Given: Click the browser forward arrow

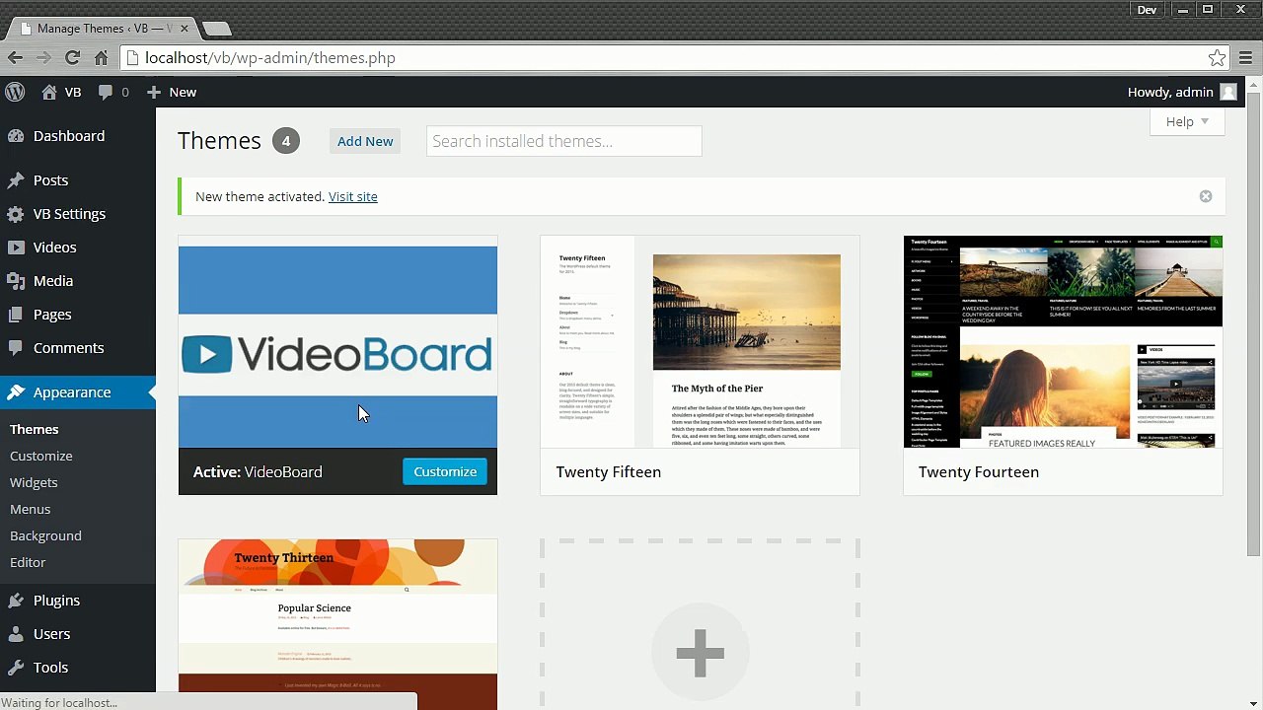Looking at the screenshot, I should click(43, 58).
